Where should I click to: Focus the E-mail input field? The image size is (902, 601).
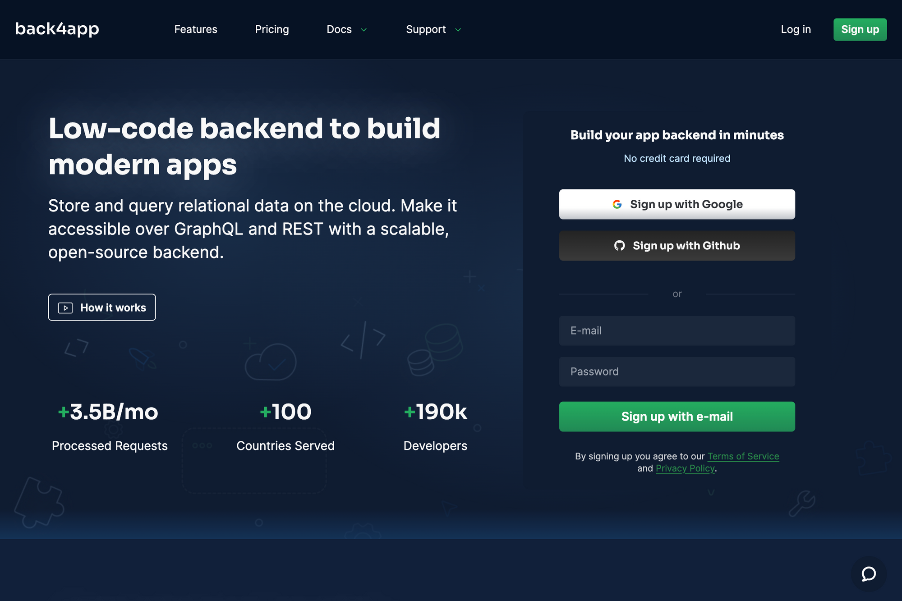coord(676,330)
